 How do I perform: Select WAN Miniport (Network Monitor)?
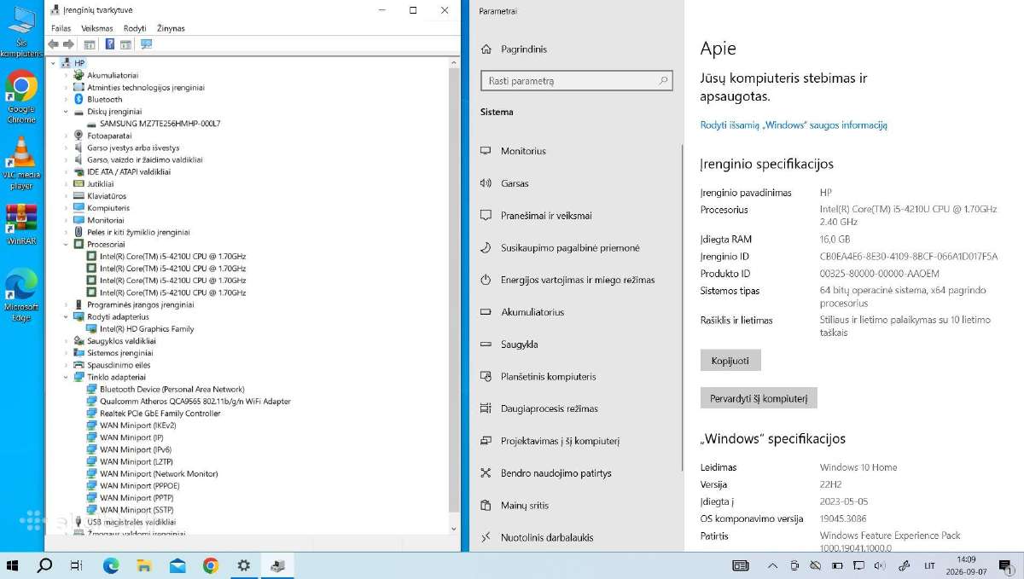pyautogui.click(x=159, y=473)
